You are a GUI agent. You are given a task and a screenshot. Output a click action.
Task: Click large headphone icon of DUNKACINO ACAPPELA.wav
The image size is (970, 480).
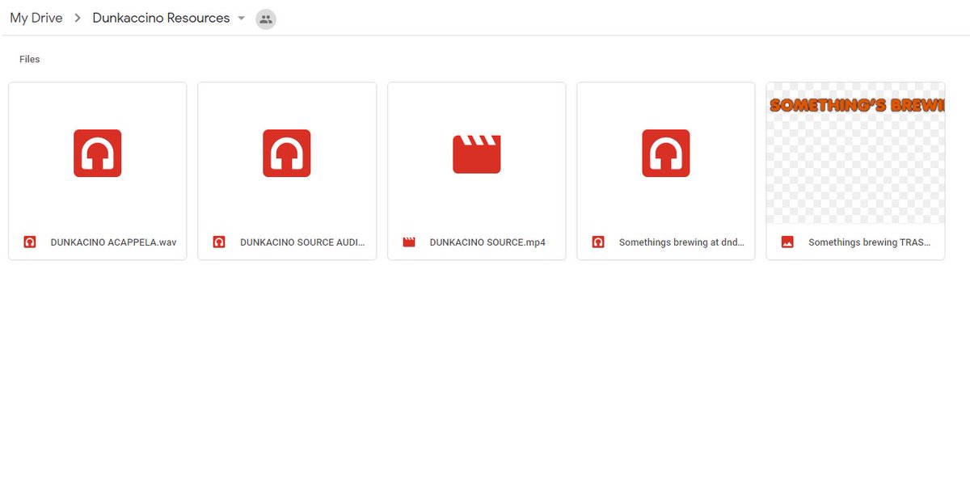(x=98, y=153)
